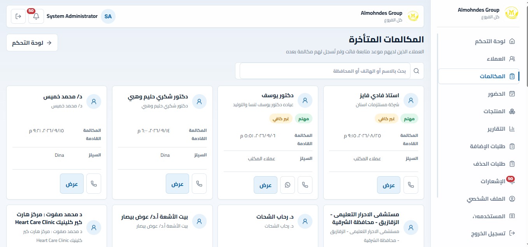The width and height of the screenshot is (528, 247).
Task: Click avatar icon of د محمد صفوت
Action: pyautogui.click(x=94, y=227)
